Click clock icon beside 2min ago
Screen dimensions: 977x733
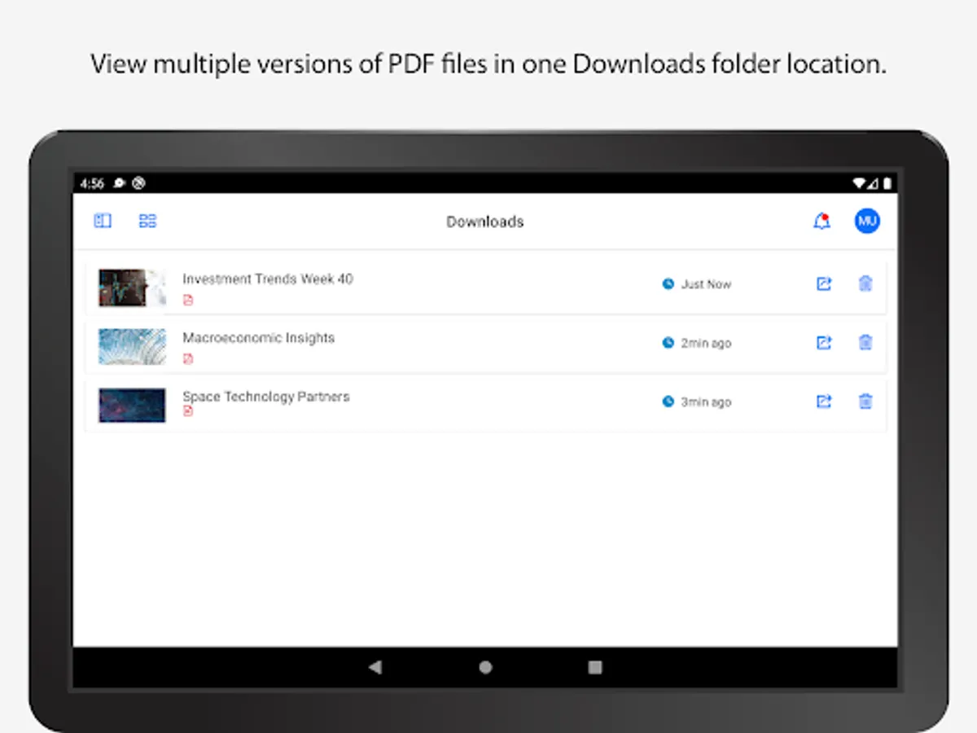668,343
